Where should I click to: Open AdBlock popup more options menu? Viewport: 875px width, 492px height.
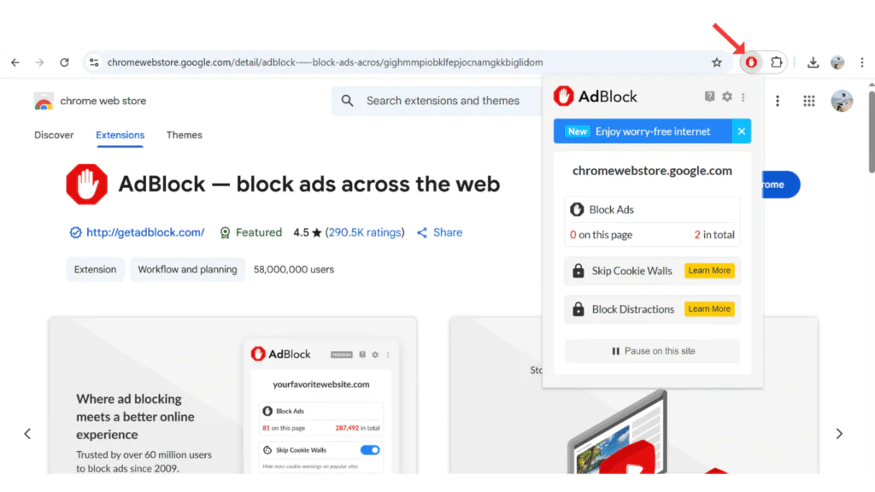(743, 97)
